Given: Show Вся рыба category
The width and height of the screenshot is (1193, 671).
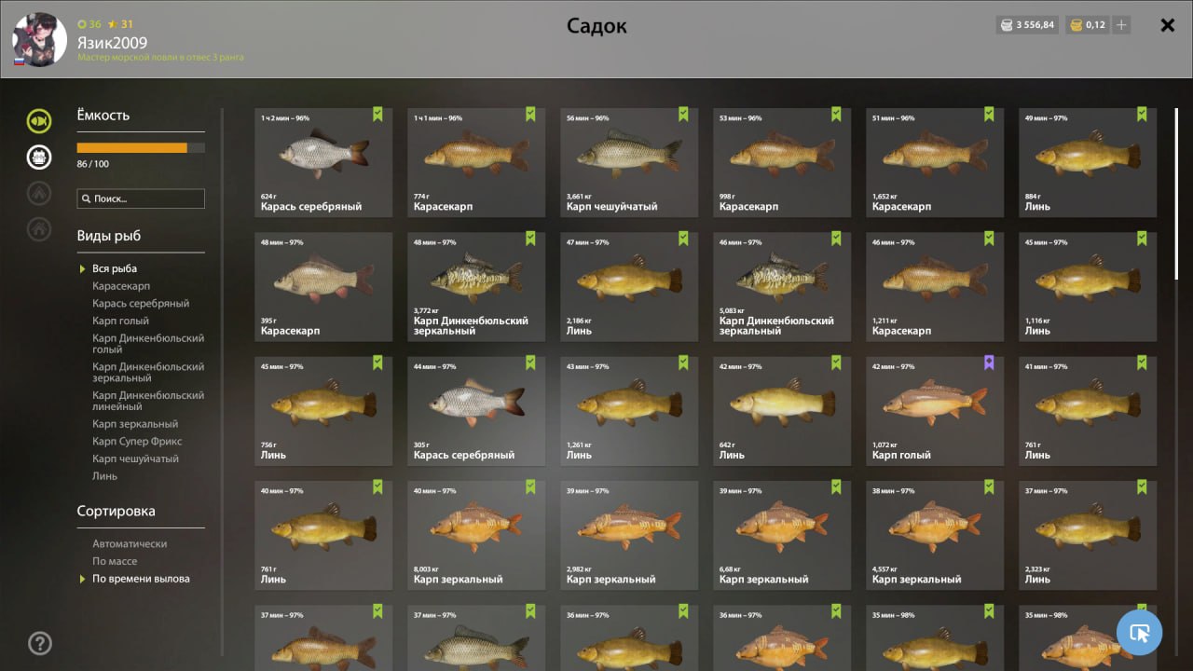Looking at the screenshot, I should pos(115,268).
